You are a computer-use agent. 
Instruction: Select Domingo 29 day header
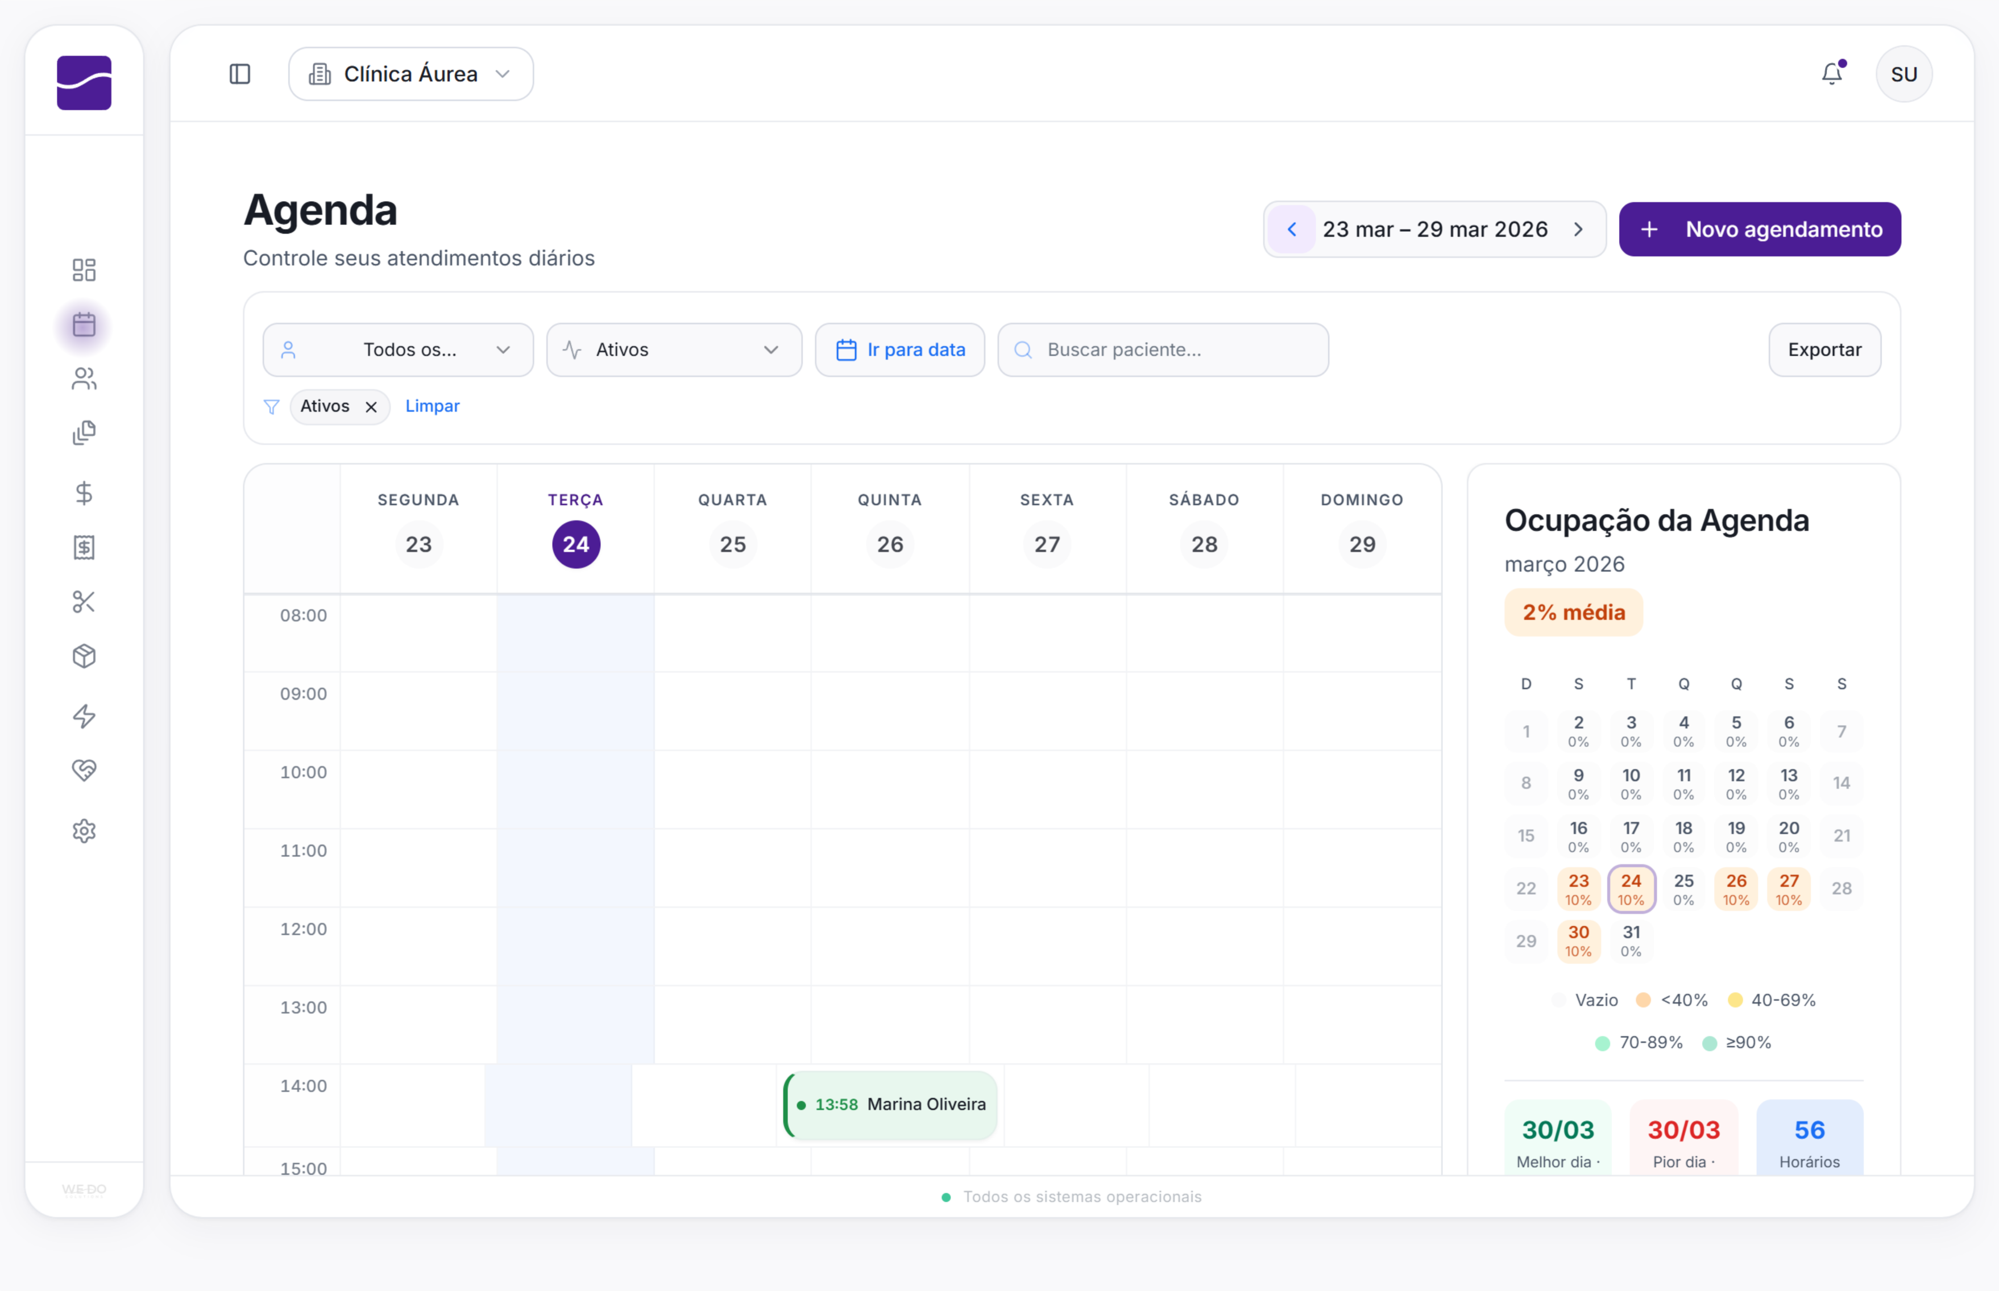[x=1362, y=528]
